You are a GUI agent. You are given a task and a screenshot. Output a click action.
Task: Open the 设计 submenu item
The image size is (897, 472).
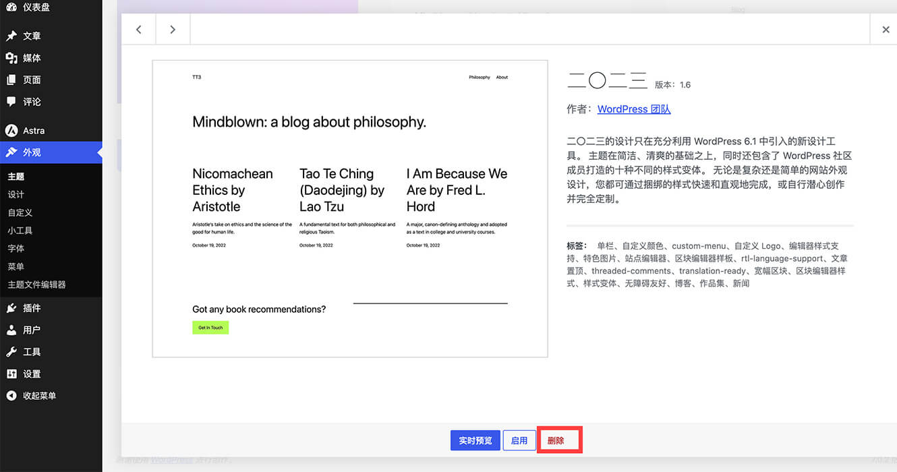click(x=16, y=194)
